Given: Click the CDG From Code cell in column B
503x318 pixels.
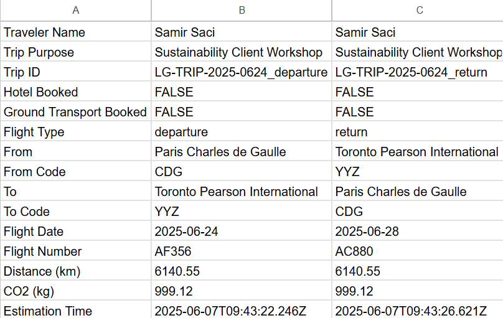Looking at the screenshot, I should [x=242, y=171].
